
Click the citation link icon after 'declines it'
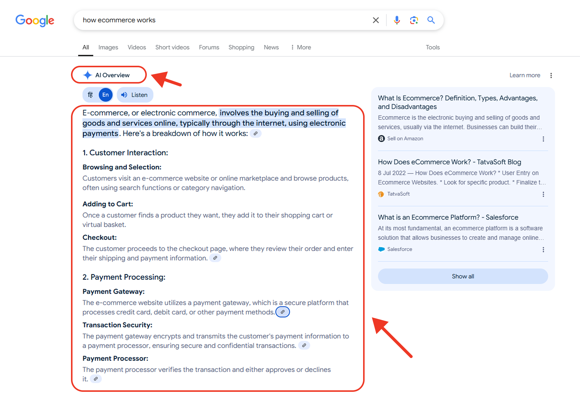point(96,379)
